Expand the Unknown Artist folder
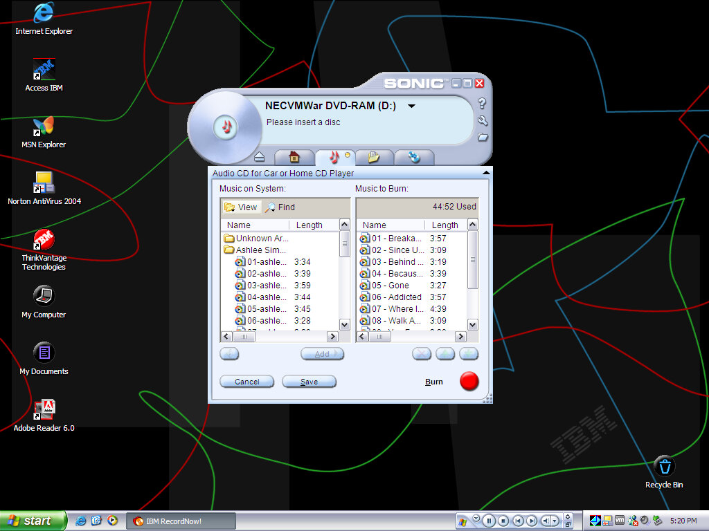The height and width of the screenshot is (531, 709). point(262,239)
